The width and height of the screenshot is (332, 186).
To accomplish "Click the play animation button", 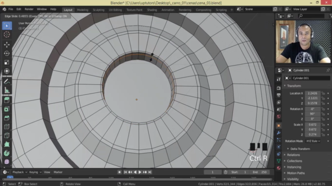I will click(x=140, y=172).
